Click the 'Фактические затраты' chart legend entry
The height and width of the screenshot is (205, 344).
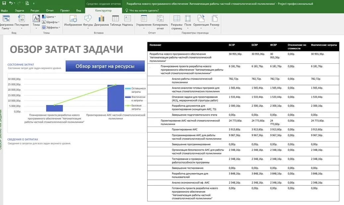(135, 98)
